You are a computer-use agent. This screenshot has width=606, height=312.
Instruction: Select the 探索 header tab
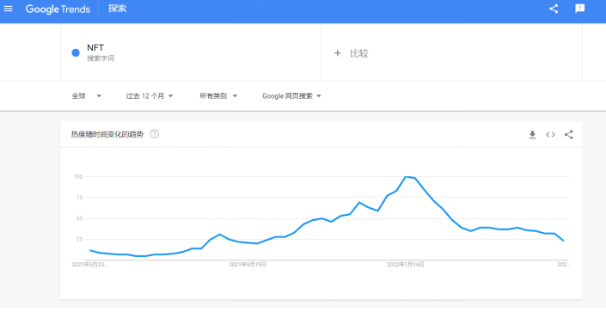tap(118, 9)
